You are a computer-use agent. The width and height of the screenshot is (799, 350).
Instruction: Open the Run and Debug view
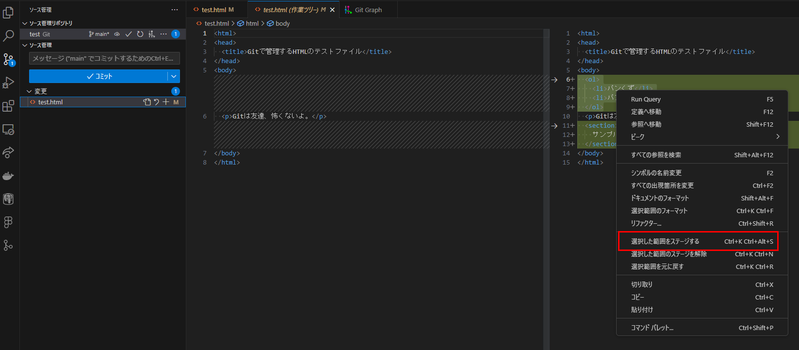tap(8, 83)
